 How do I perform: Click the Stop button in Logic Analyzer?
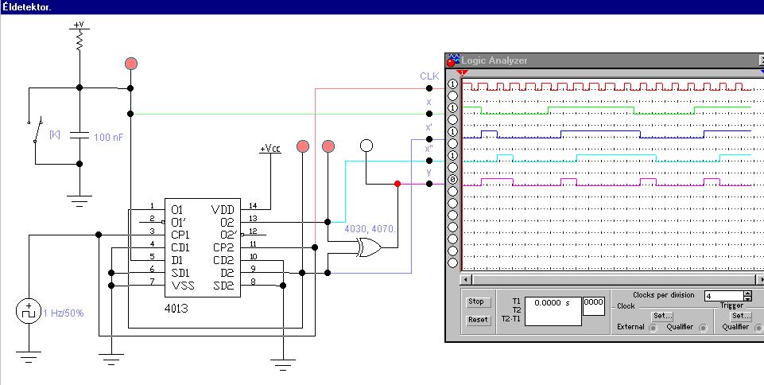coord(476,301)
